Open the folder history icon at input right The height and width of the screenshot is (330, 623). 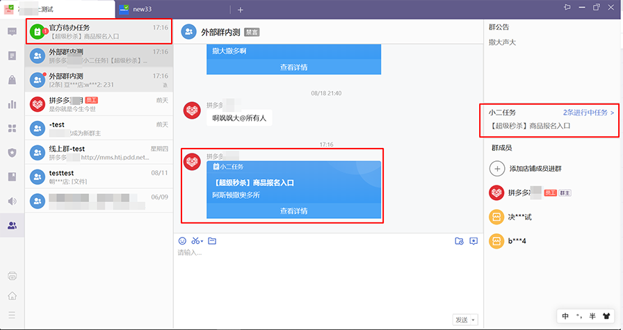click(459, 240)
